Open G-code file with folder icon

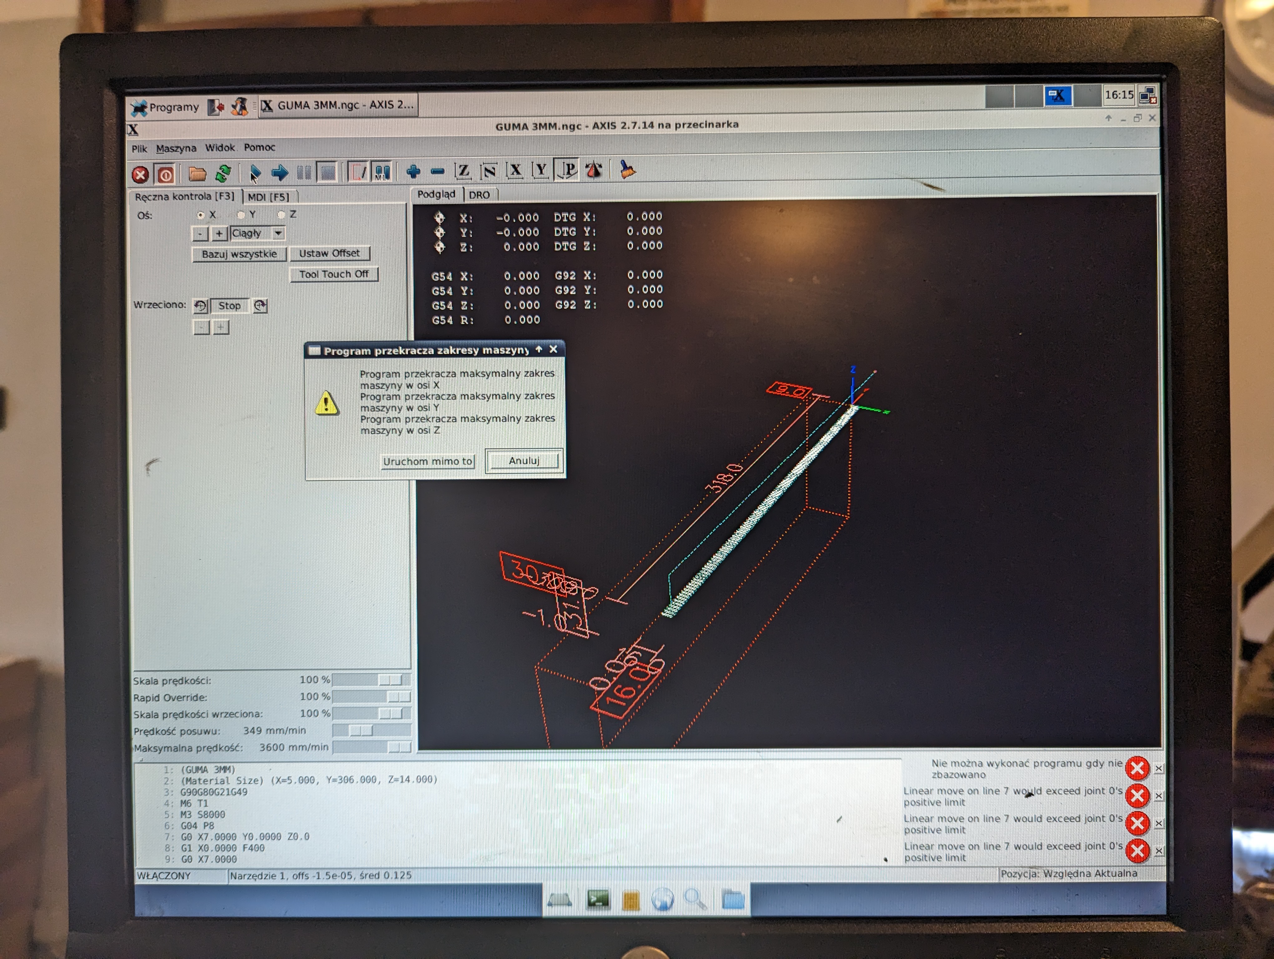[x=197, y=173]
